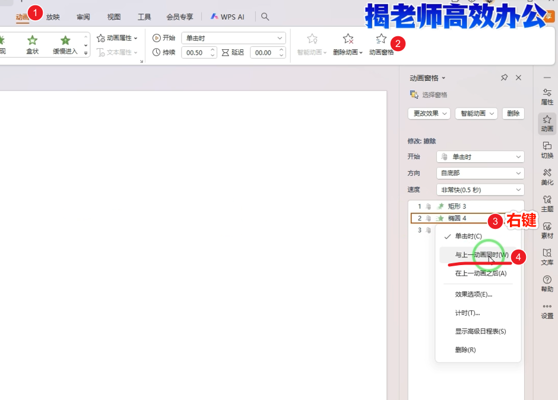Open 切换 transitions in right sidebar

click(x=547, y=149)
